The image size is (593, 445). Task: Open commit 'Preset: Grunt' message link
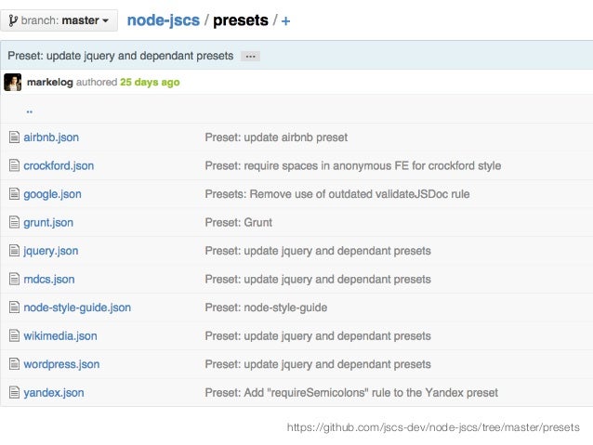pos(238,223)
